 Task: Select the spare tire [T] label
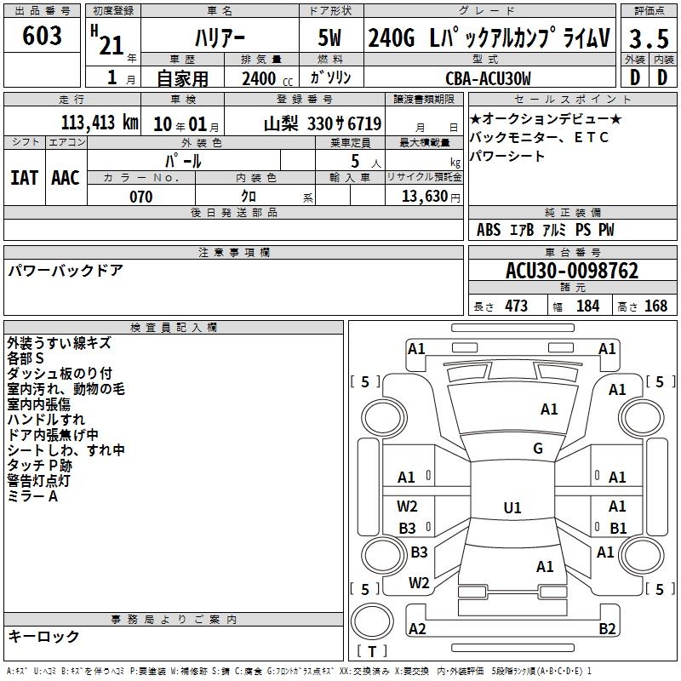click(x=372, y=651)
